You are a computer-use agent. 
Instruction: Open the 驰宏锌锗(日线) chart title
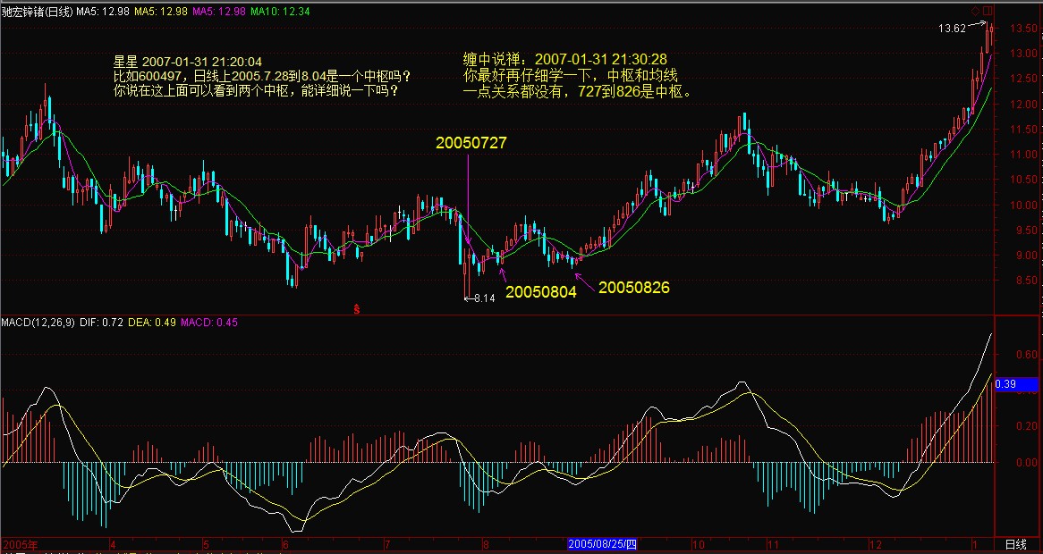coord(39,9)
